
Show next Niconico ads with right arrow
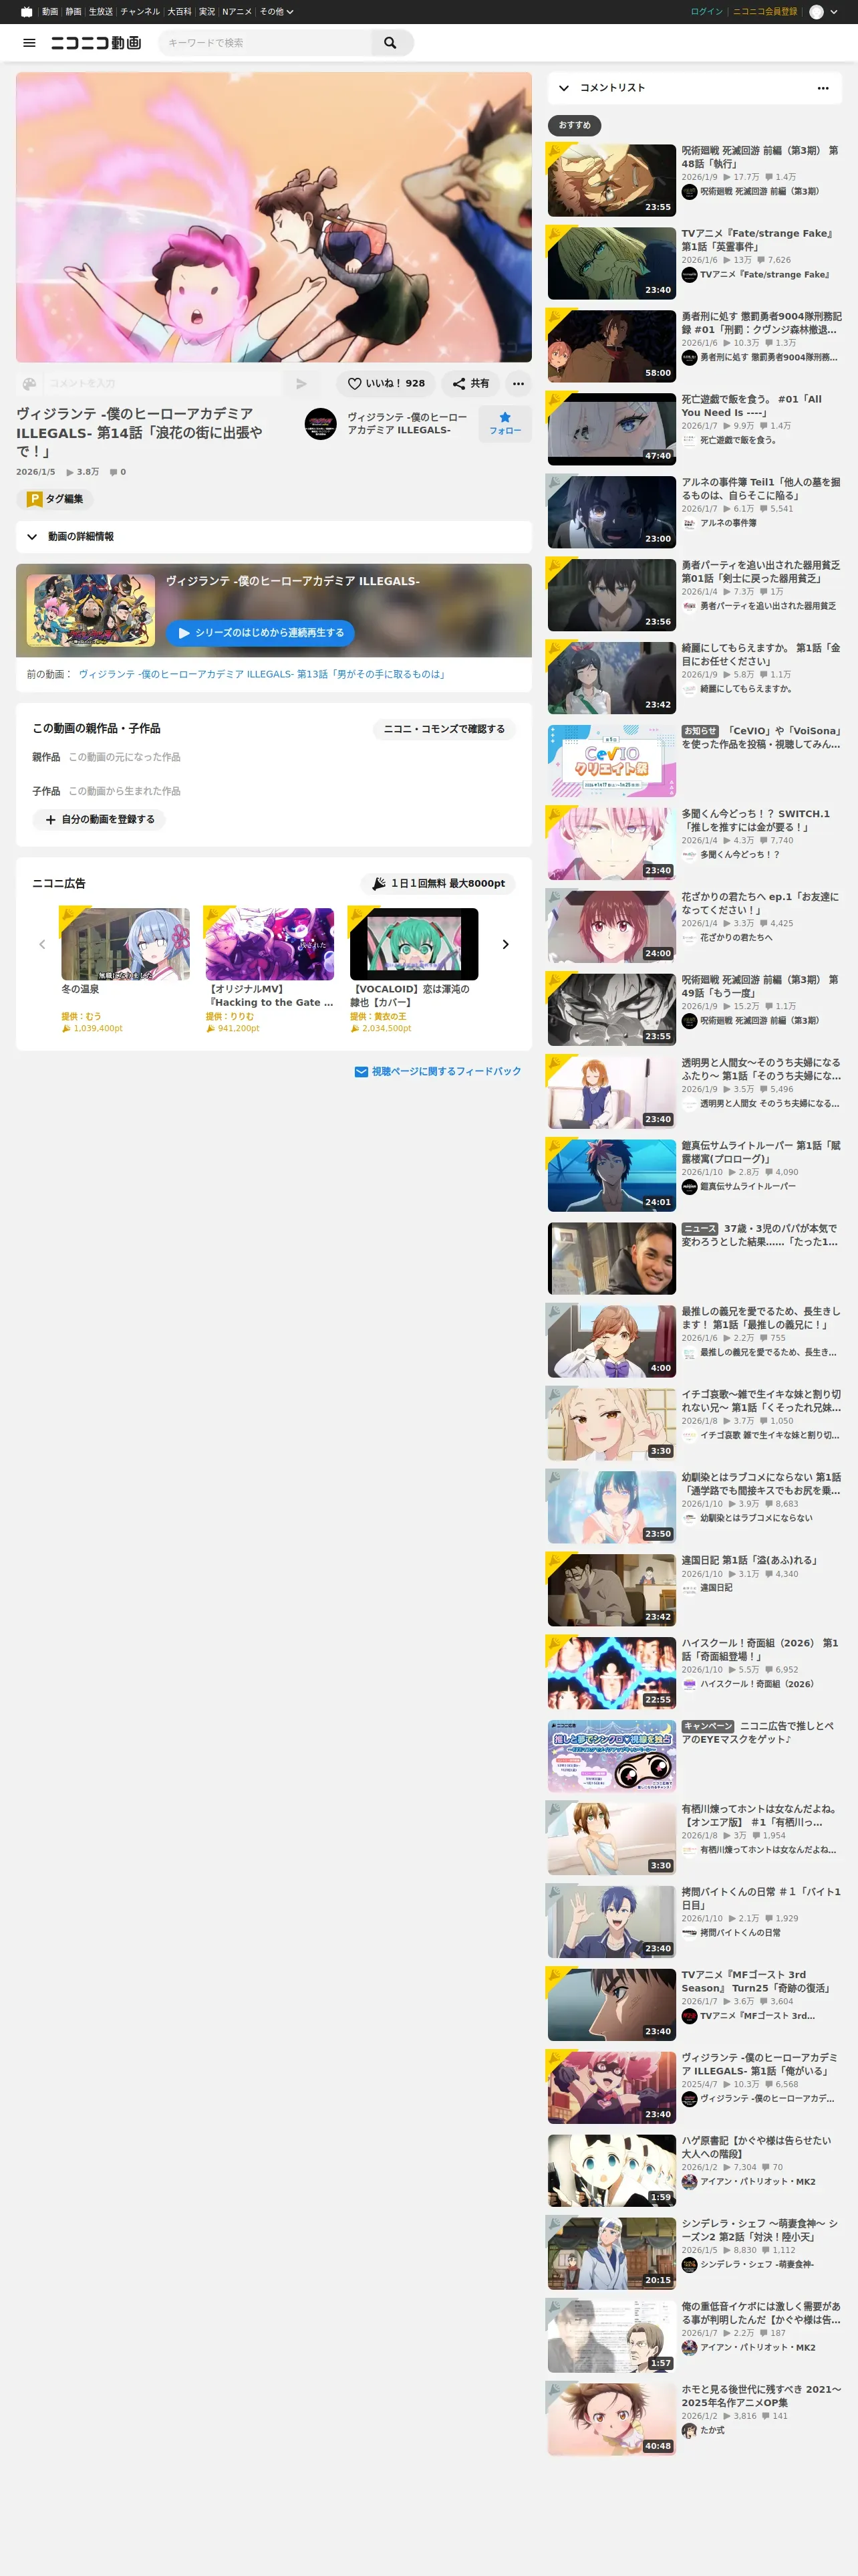[x=505, y=944]
